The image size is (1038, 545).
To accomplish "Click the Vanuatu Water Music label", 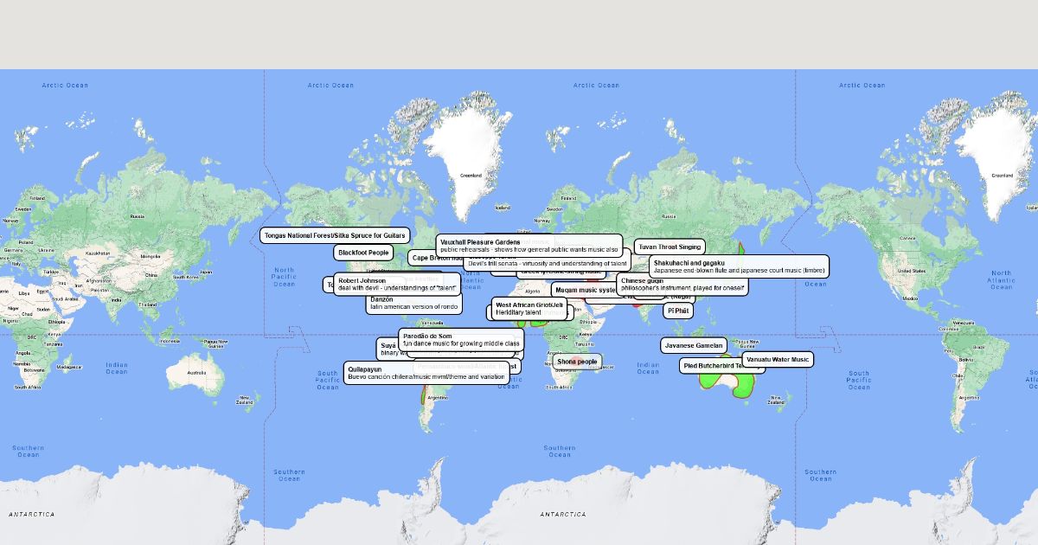I will 778,359.
